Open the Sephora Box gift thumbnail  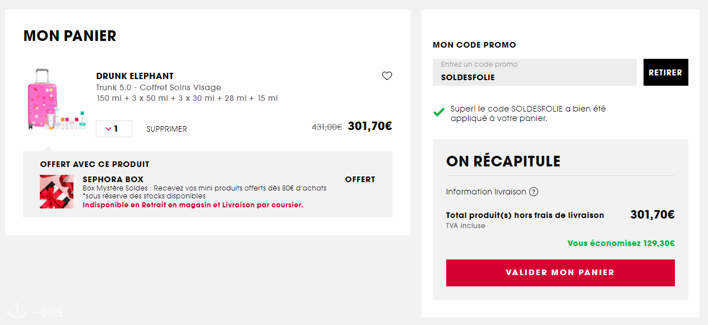57,192
